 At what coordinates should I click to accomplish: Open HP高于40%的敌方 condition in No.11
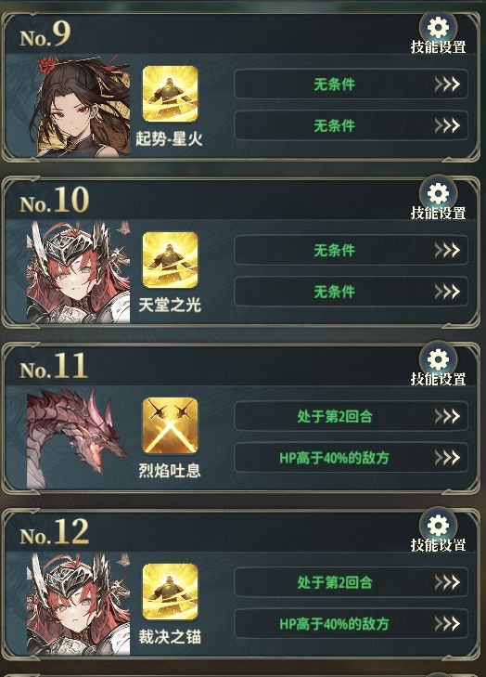pos(351,457)
